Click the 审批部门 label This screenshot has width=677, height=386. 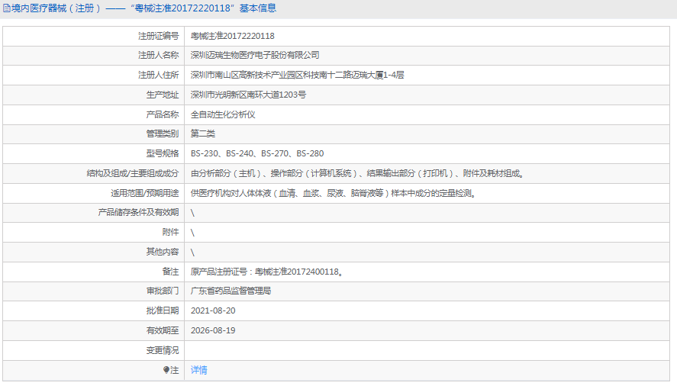coord(163,291)
